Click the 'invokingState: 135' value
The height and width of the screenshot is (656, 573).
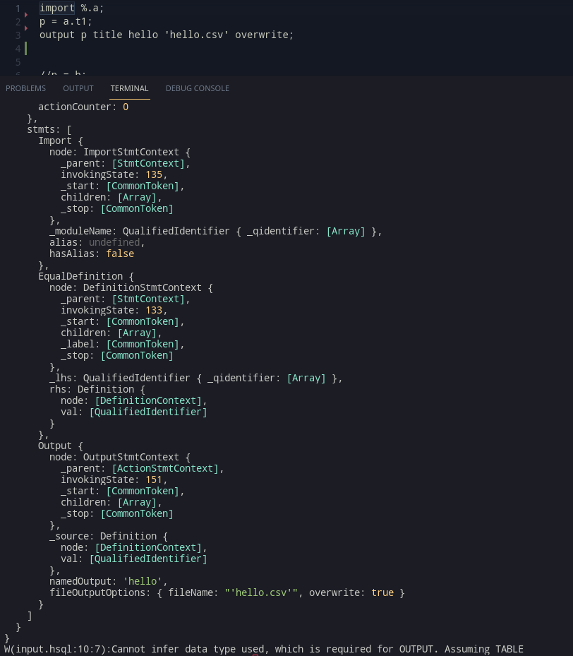click(153, 175)
